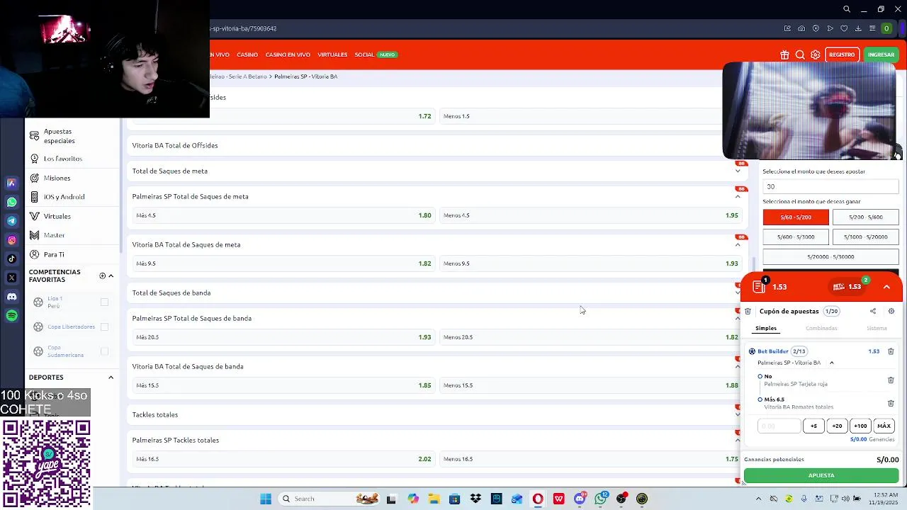Collapse the bet slip panel chevron
Viewport: 907px width, 510px height.
[886, 287]
